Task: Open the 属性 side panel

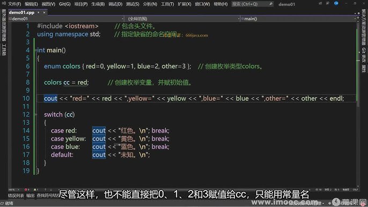Action: point(364,69)
